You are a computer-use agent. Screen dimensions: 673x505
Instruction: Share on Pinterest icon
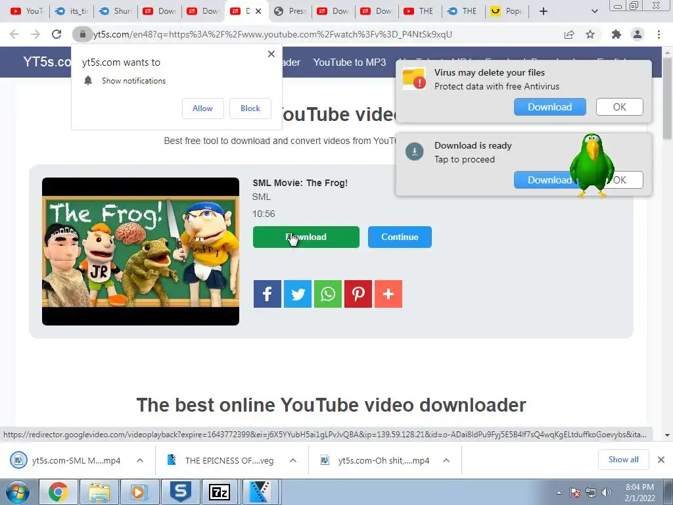(358, 294)
